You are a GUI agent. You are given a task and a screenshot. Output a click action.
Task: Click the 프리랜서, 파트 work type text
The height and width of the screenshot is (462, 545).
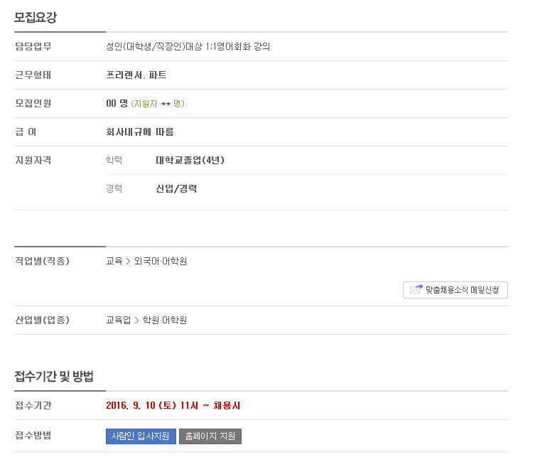[x=136, y=75]
